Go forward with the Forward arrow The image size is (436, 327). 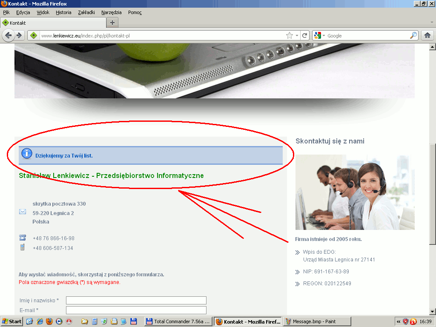[19, 36]
